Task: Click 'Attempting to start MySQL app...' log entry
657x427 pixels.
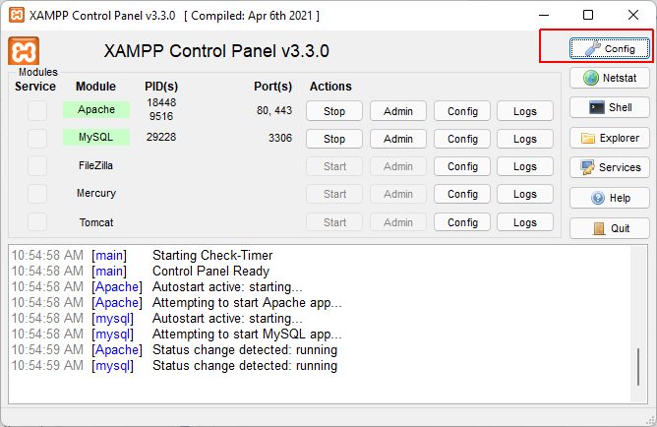Action: 247,334
